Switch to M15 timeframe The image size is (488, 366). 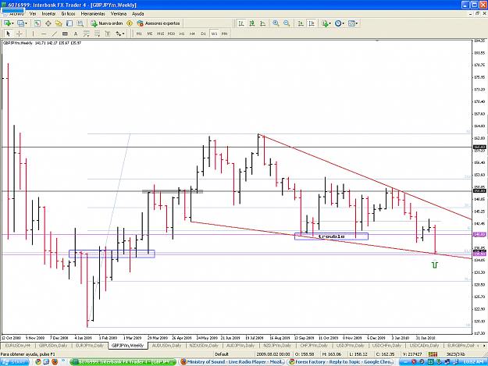[x=160, y=34]
